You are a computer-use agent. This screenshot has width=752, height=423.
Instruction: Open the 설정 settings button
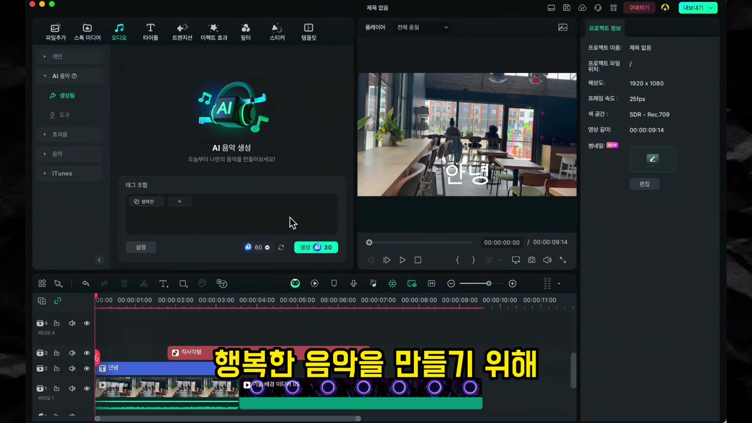pos(140,247)
